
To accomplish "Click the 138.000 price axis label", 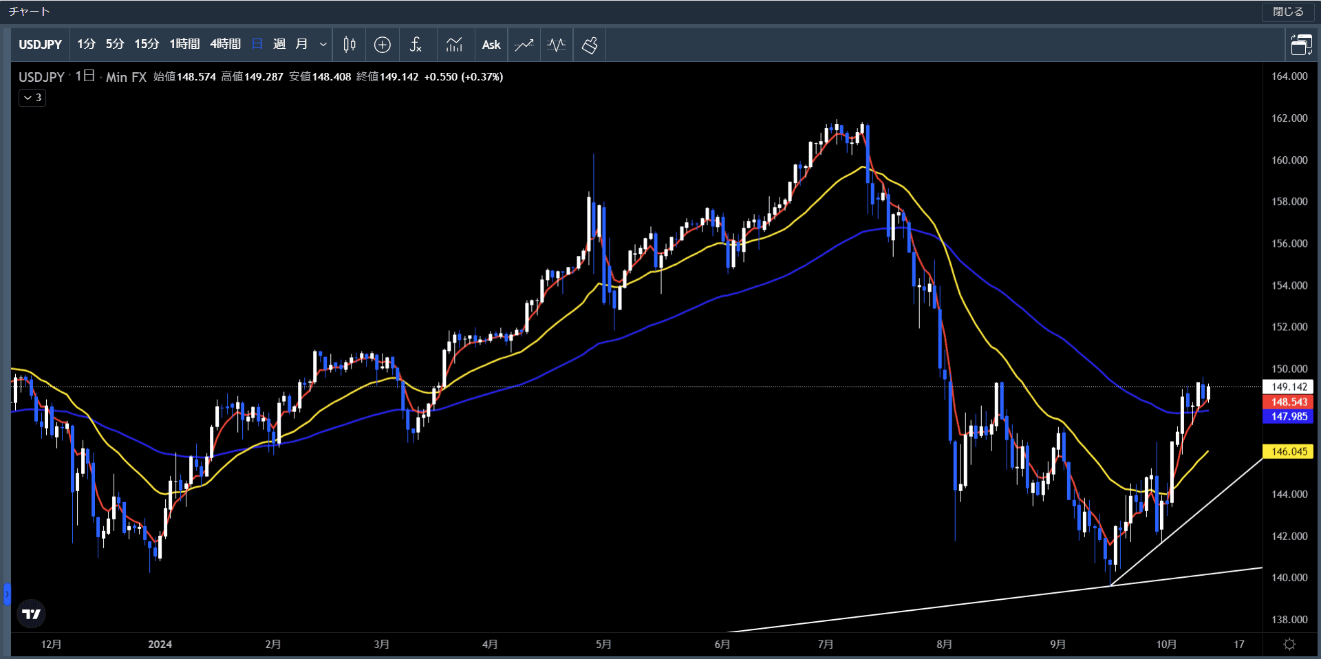I will [1289, 619].
